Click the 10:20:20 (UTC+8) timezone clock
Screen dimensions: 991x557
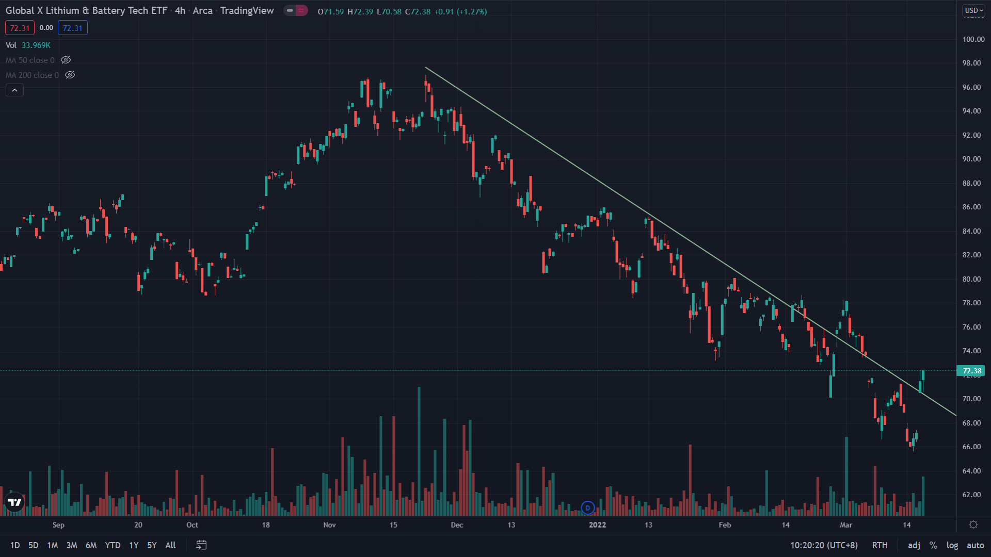(x=824, y=545)
